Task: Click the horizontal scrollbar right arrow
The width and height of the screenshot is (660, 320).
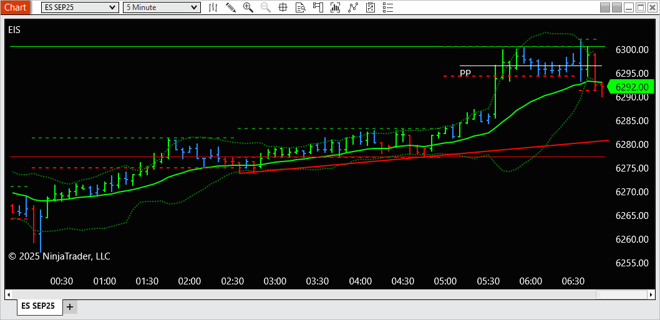Action: coord(652,293)
